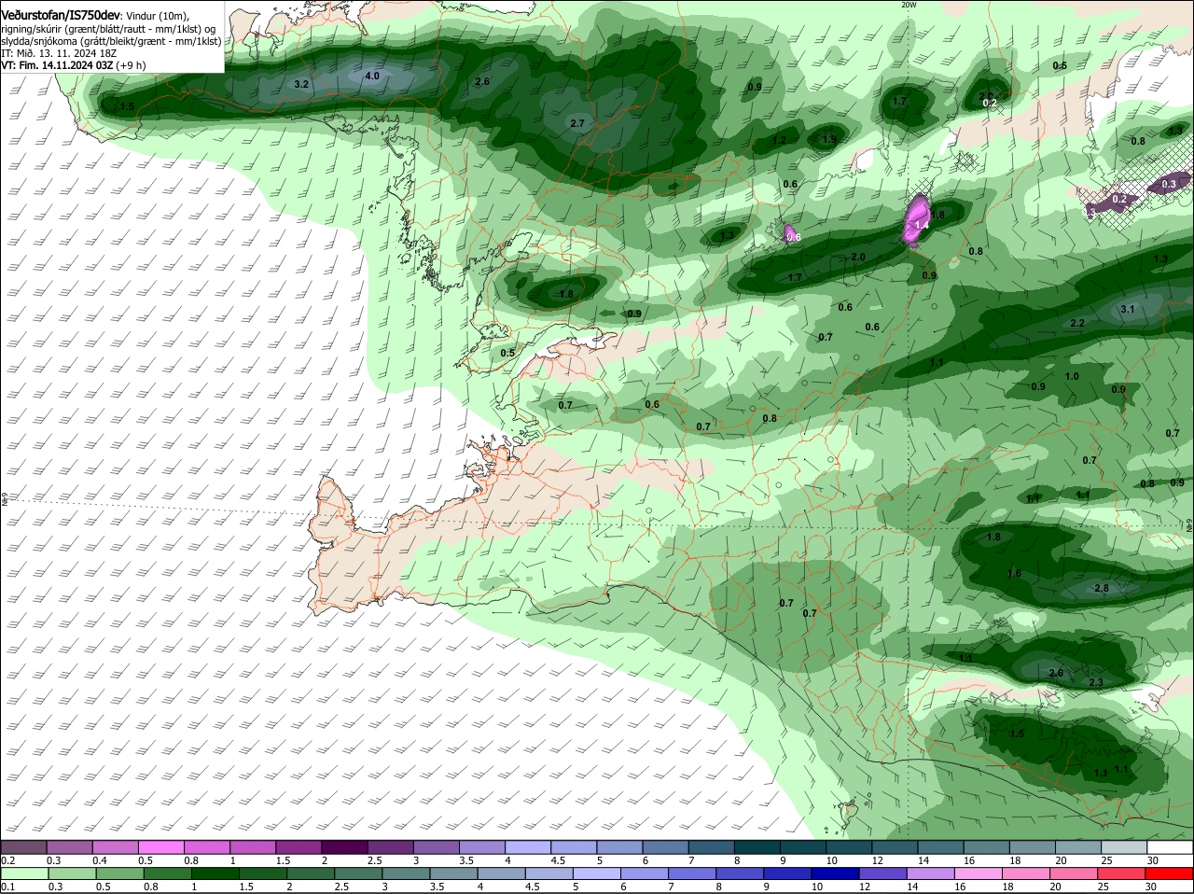Image resolution: width=1194 pixels, height=894 pixels.
Task: Click the '2.3' precipitation value on map
Action: 1096,683
